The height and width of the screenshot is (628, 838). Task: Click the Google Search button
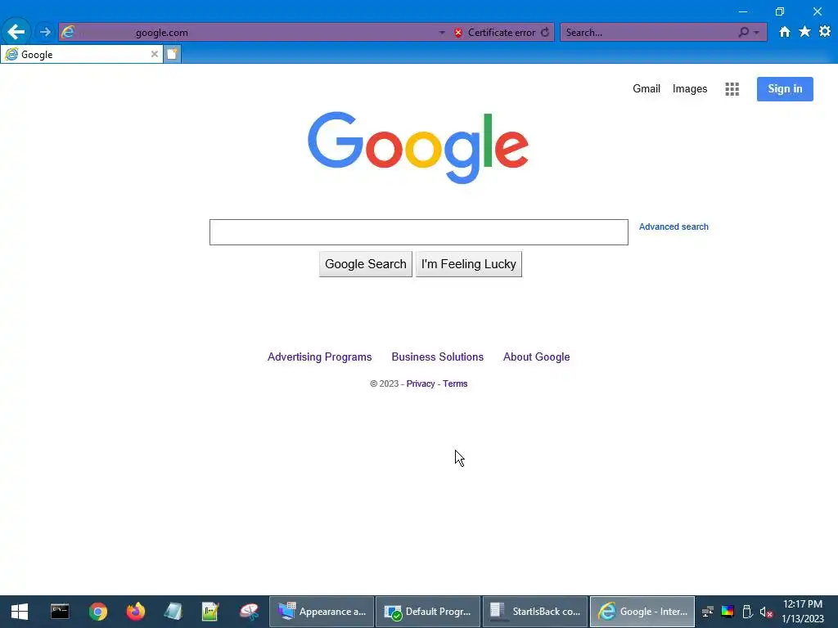[x=366, y=264]
